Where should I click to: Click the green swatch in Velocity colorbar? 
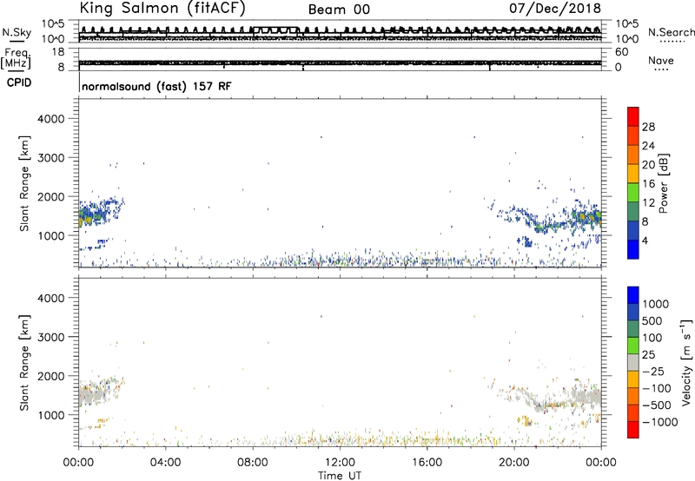633,346
